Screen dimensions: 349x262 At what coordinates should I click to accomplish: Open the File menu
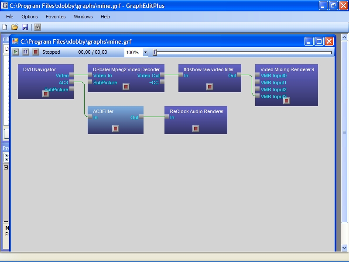(x=10, y=17)
